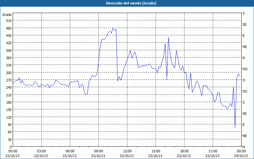Select the 'NE' compass label at the 390 gridline
254x159 pixels.
244,47
